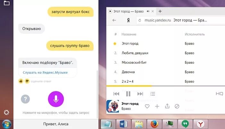Select the track 'Этот город'
This screenshot has height=129, width=225.
coord(130,44)
